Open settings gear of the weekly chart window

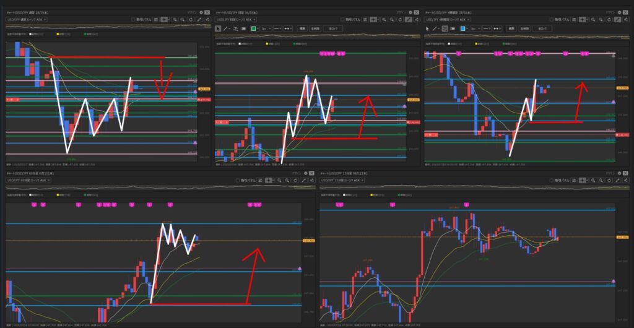coord(201,12)
